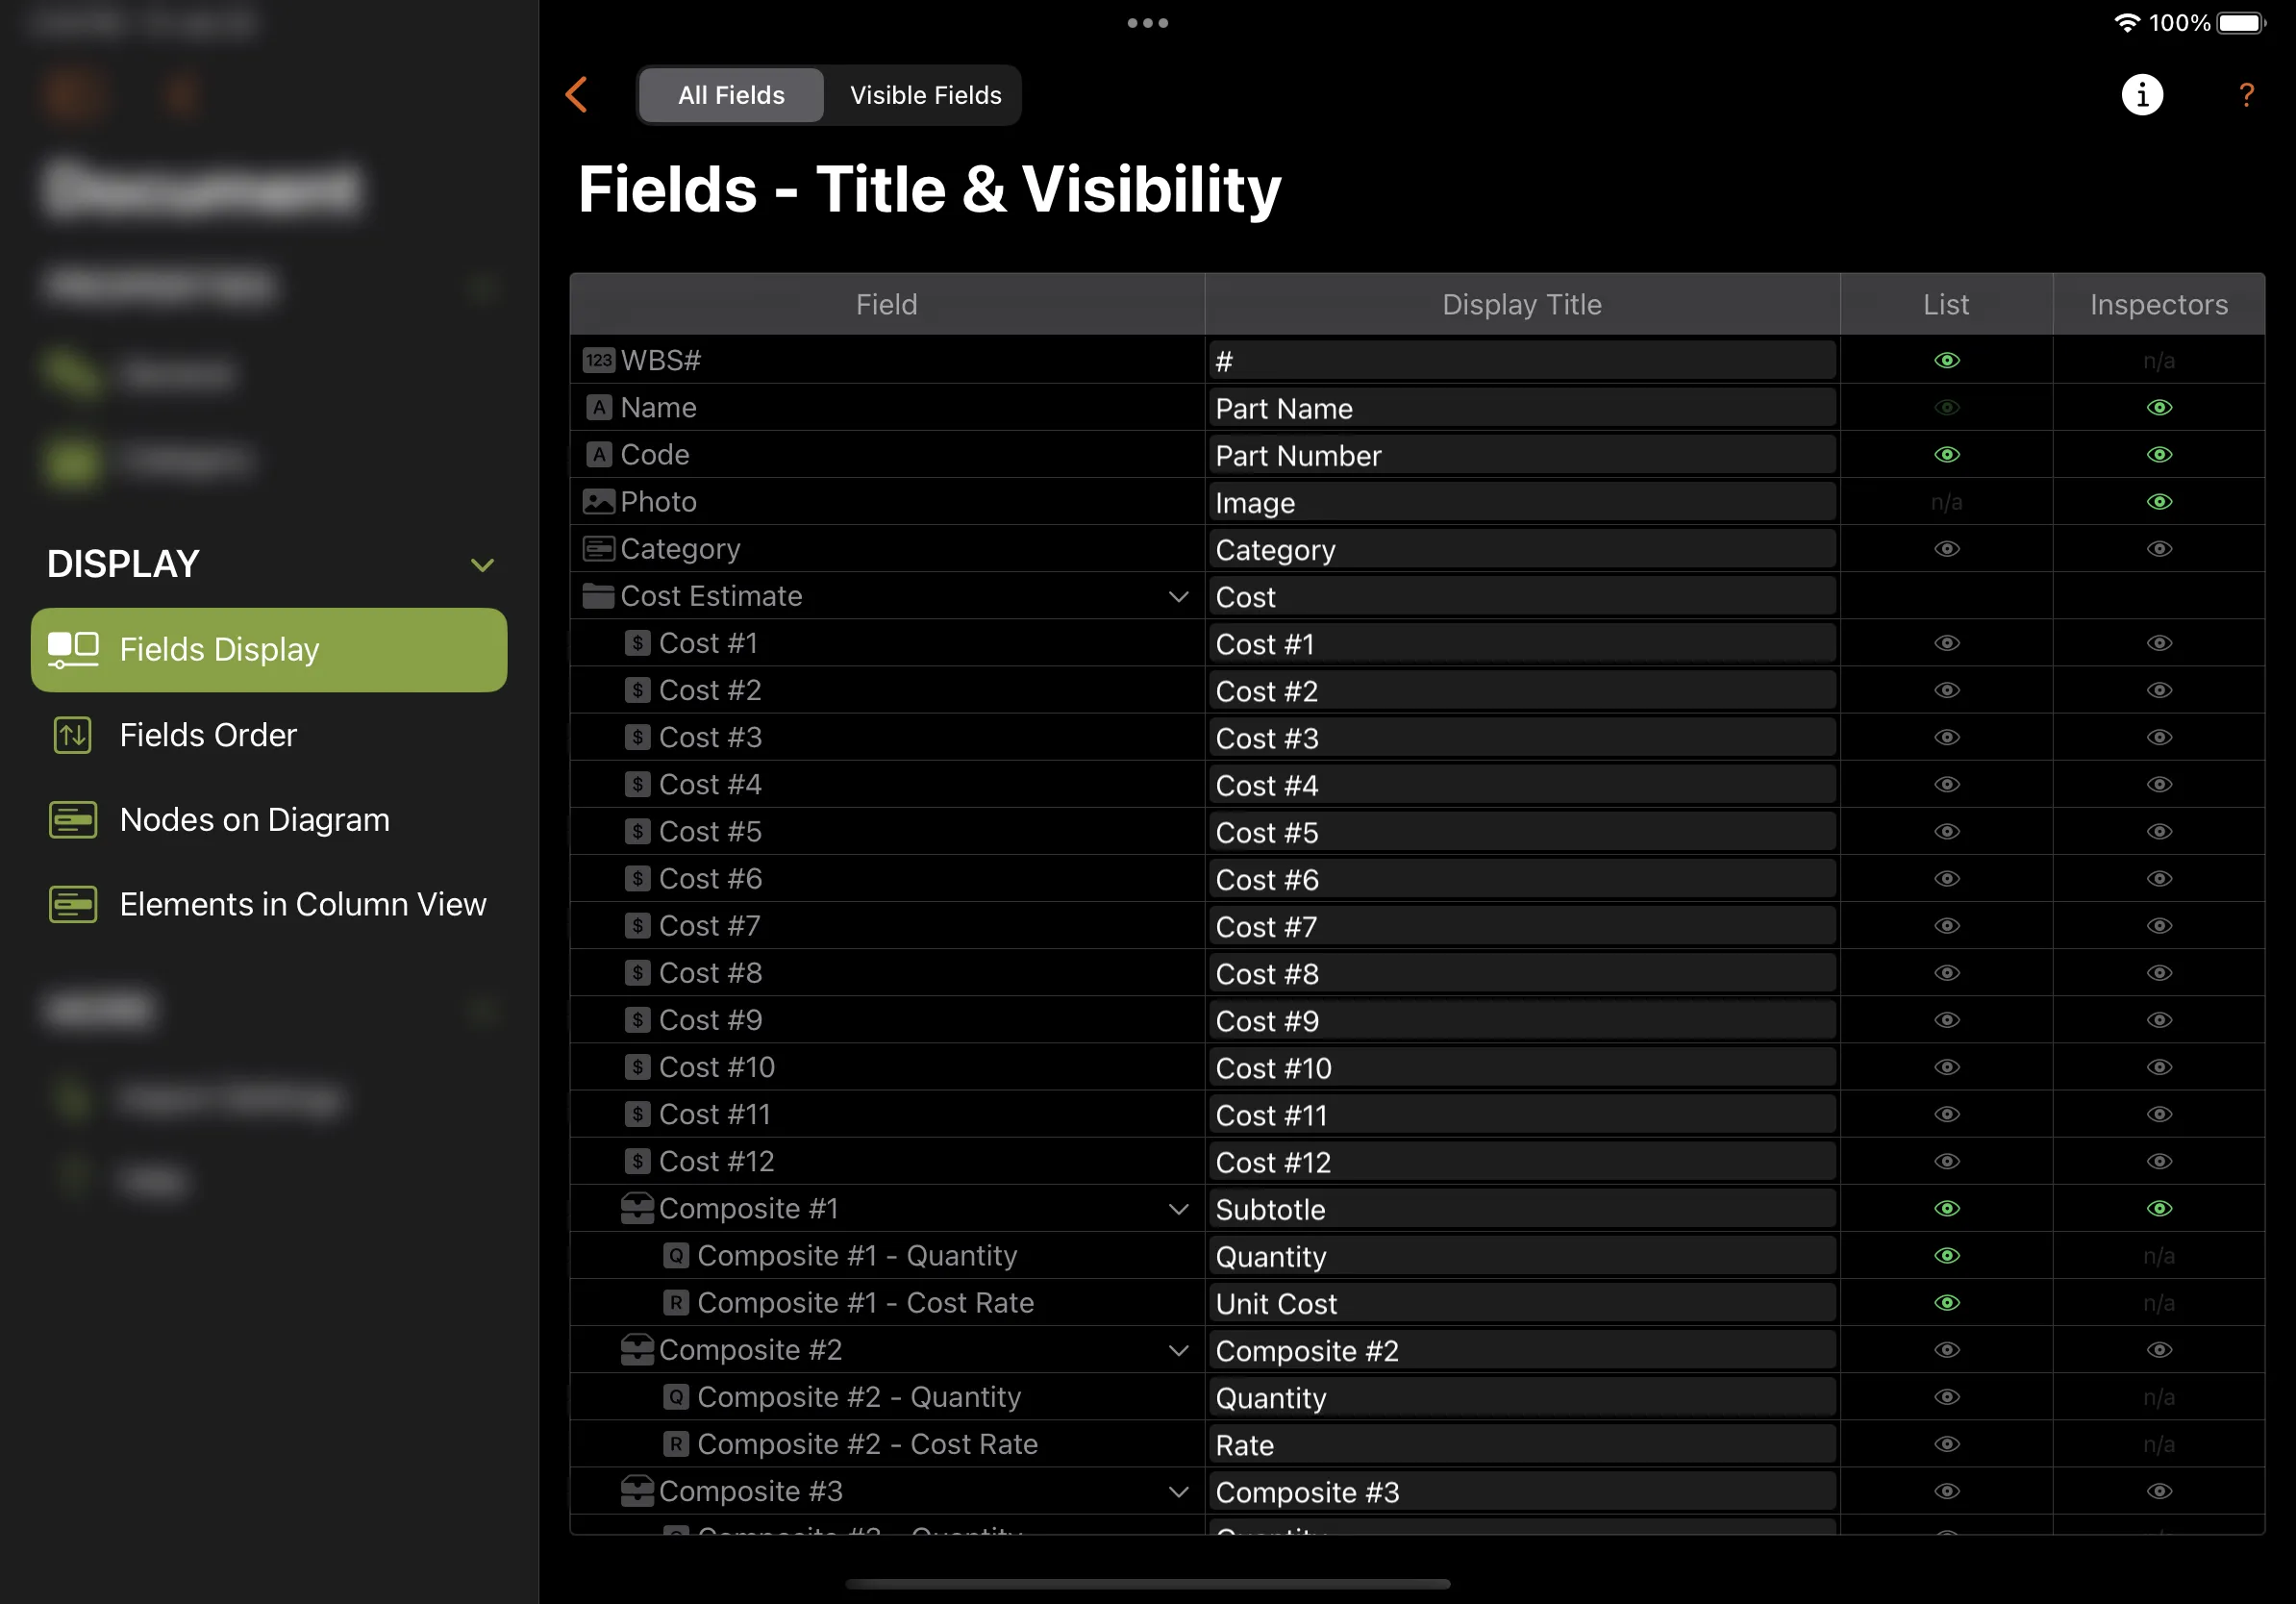Open the help question mark button
This screenshot has width=2296, height=1604.
coord(2246,95)
